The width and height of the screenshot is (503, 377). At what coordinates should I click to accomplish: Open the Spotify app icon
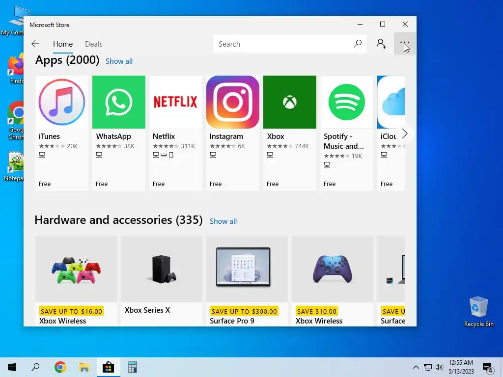pos(347,102)
